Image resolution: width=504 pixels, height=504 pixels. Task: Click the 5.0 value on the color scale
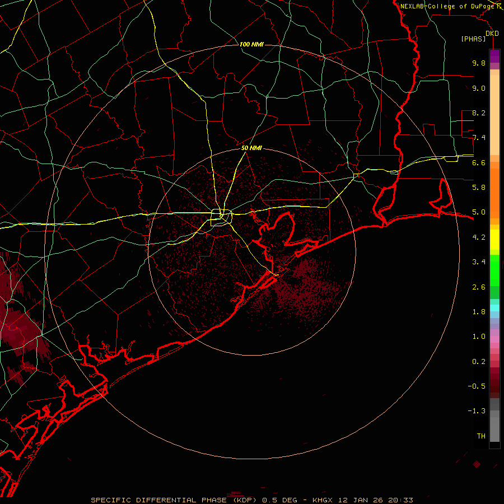[479, 212]
